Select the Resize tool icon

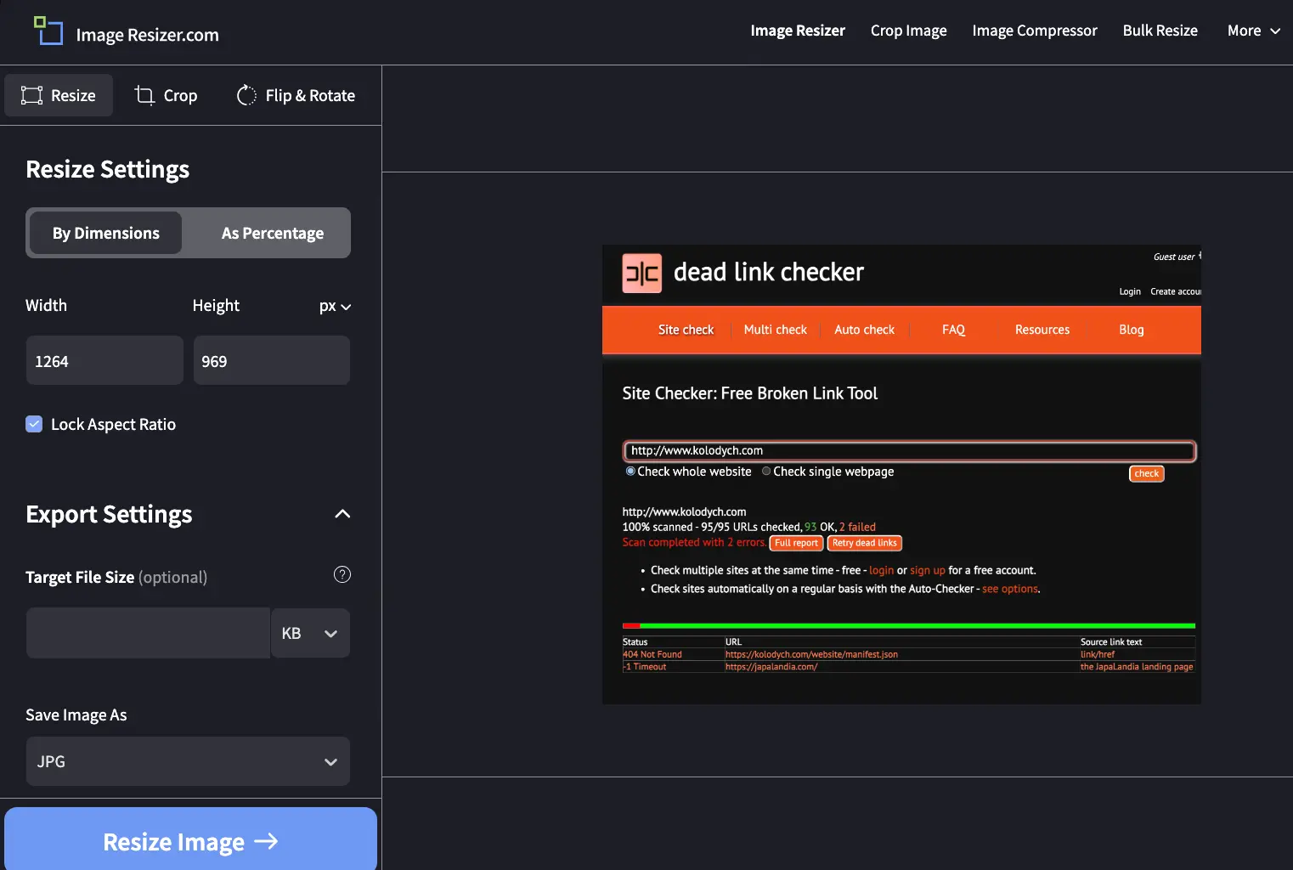click(x=31, y=95)
